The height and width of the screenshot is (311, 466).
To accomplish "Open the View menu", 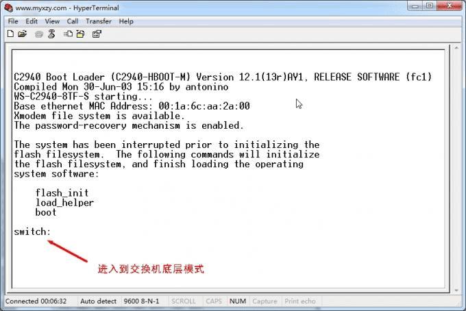I will click(52, 21).
